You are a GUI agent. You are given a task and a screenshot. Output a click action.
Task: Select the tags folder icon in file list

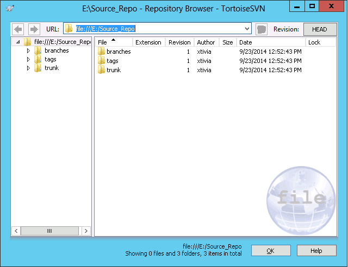pyautogui.click(x=101, y=61)
